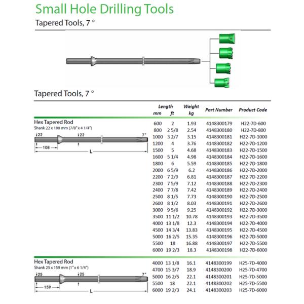Select part number 4148300190

(219, 196)
